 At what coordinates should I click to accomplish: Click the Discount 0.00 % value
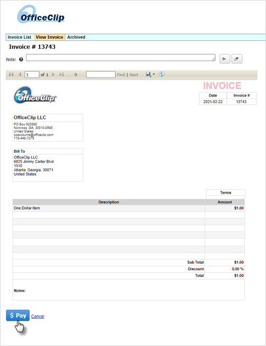(237, 269)
